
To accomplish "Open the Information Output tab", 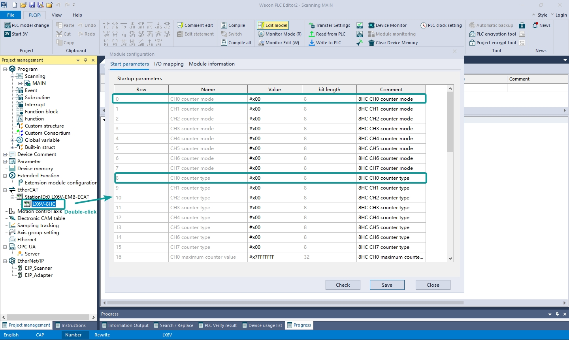I will pyautogui.click(x=125, y=325).
